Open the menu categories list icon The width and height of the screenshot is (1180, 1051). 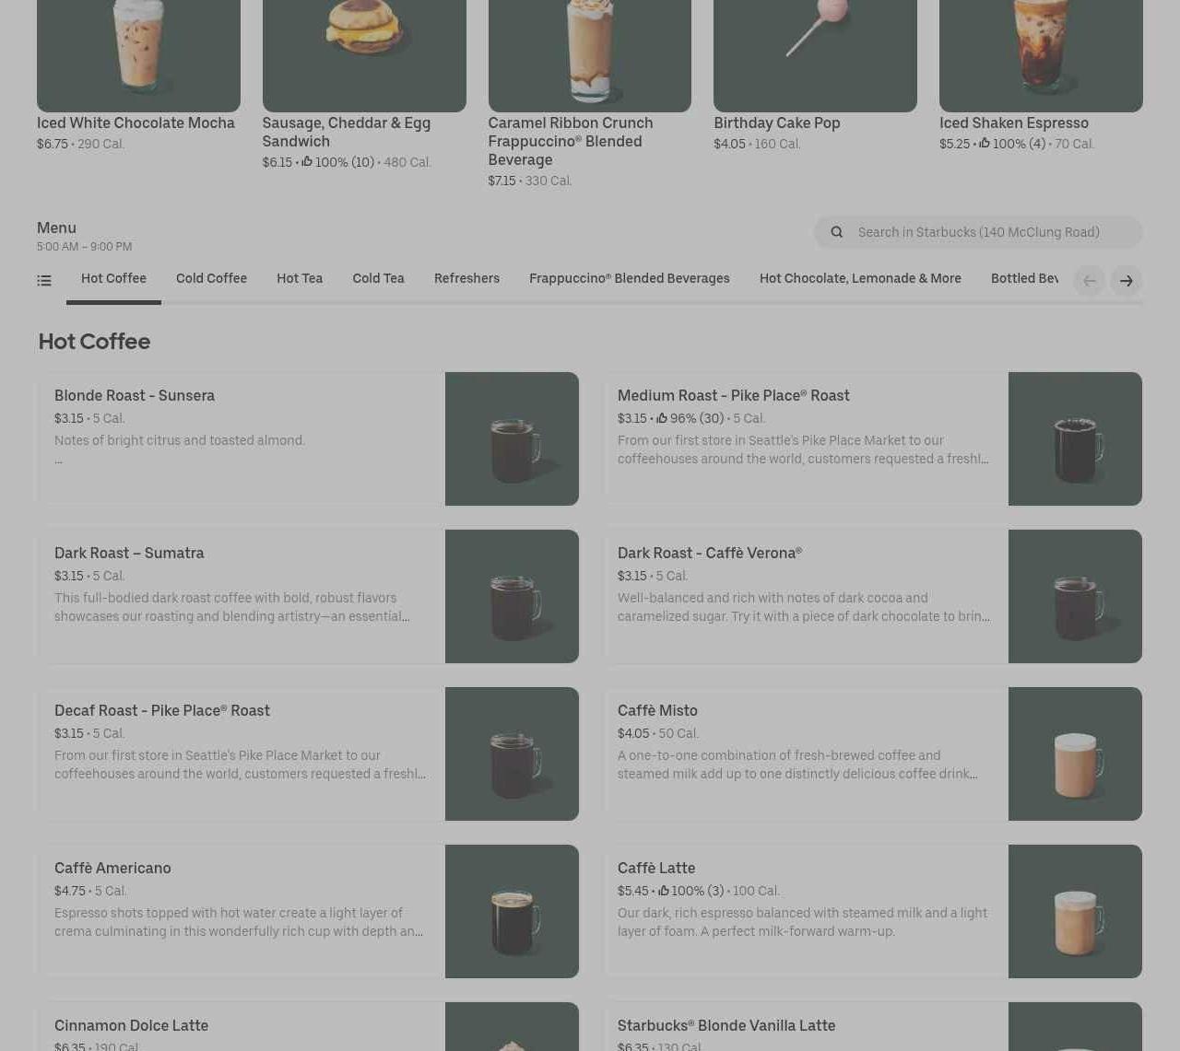pos(44,281)
